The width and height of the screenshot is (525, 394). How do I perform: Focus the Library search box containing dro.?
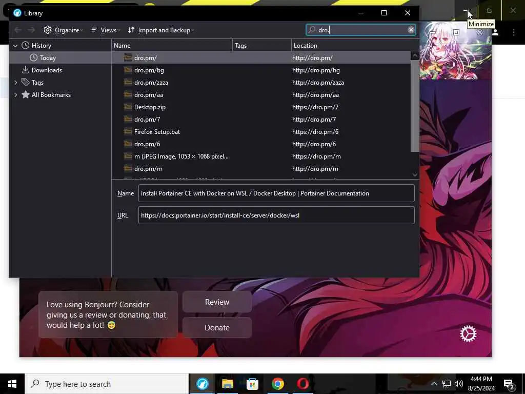[x=360, y=30]
